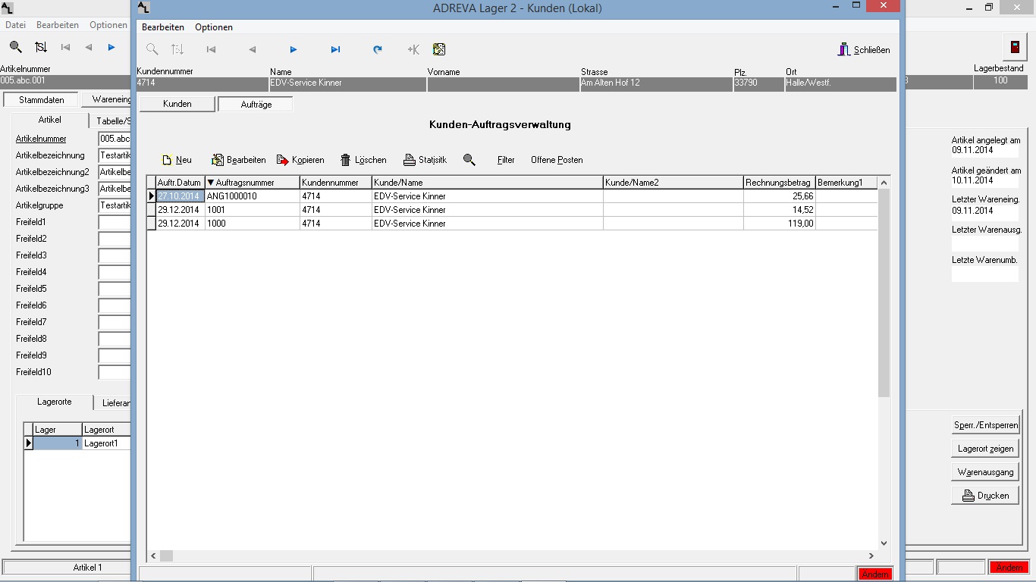The height and width of the screenshot is (582, 1036).
Task: Click the vertical scrollbar thumb of order table
Action: tap(884, 293)
